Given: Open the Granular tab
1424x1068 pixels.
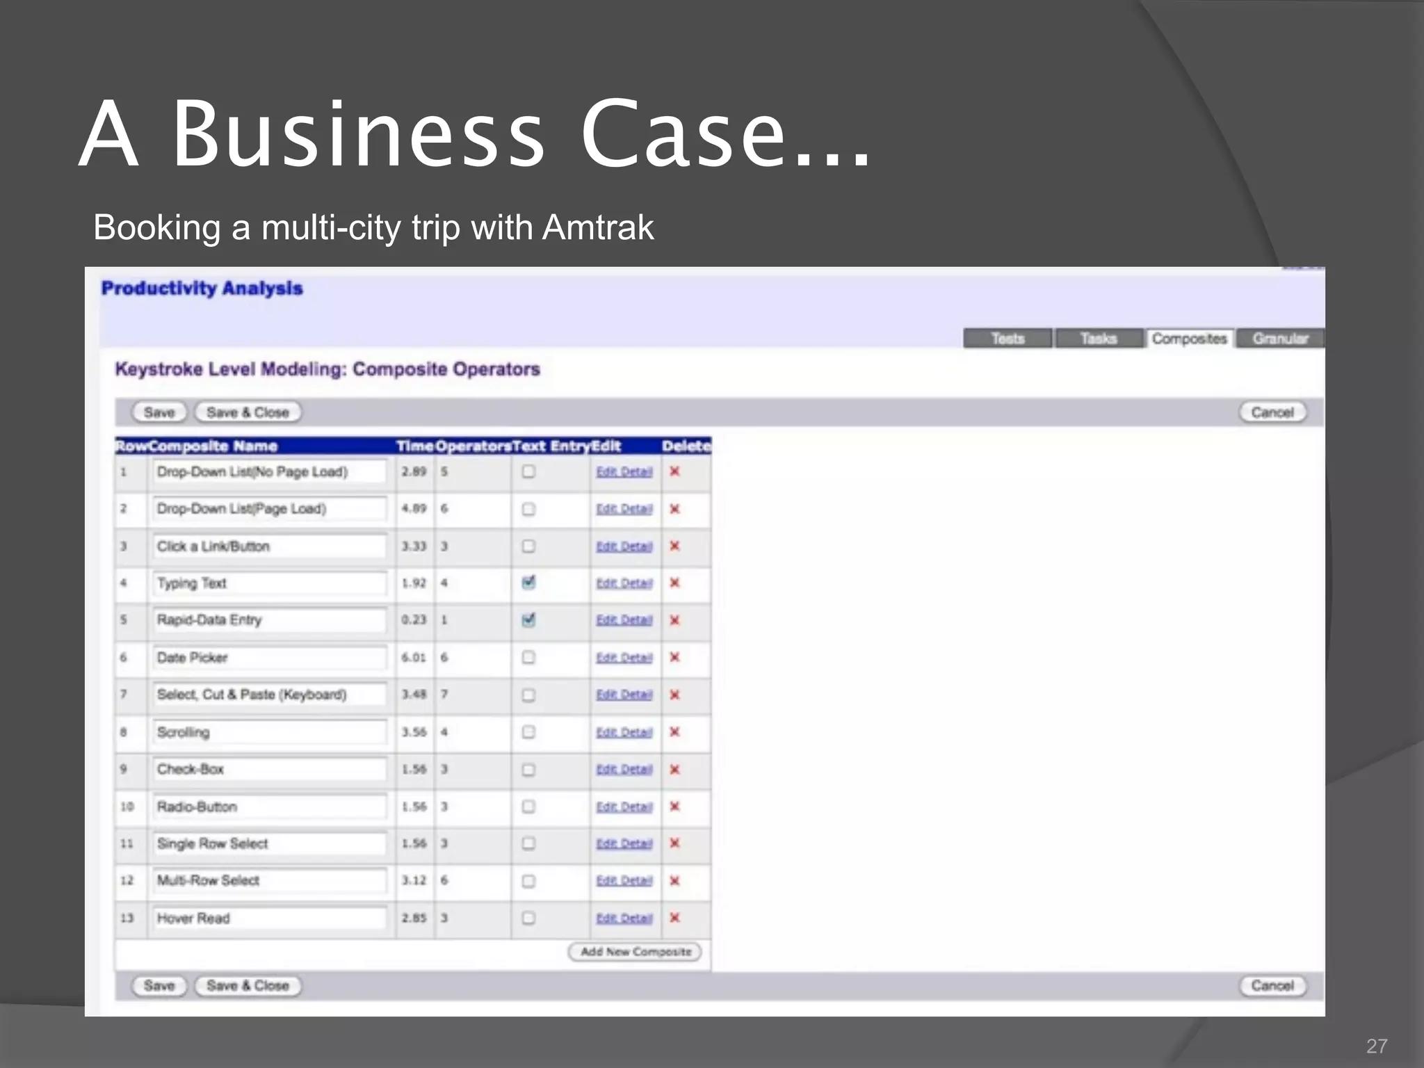Looking at the screenshot, I should (x=1280, y=339).
